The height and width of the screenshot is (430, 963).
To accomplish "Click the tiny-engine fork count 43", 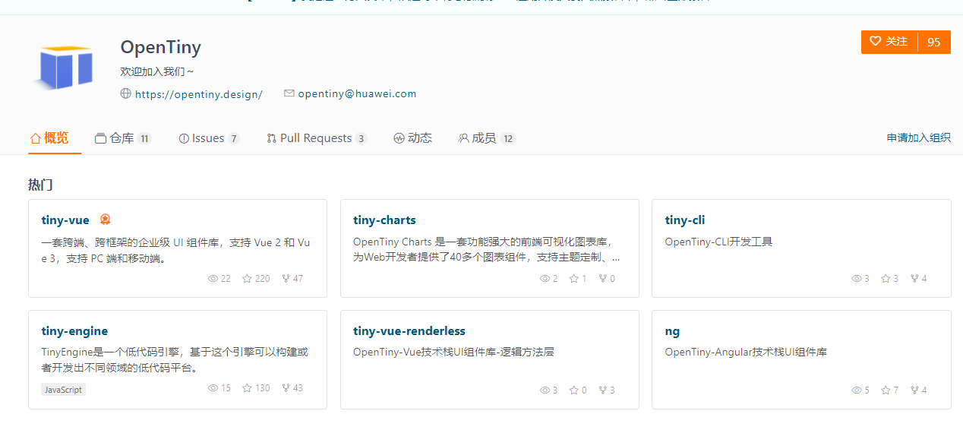I will (298, 388).
